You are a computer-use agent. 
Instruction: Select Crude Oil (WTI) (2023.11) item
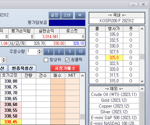click(x=114, y=94)
